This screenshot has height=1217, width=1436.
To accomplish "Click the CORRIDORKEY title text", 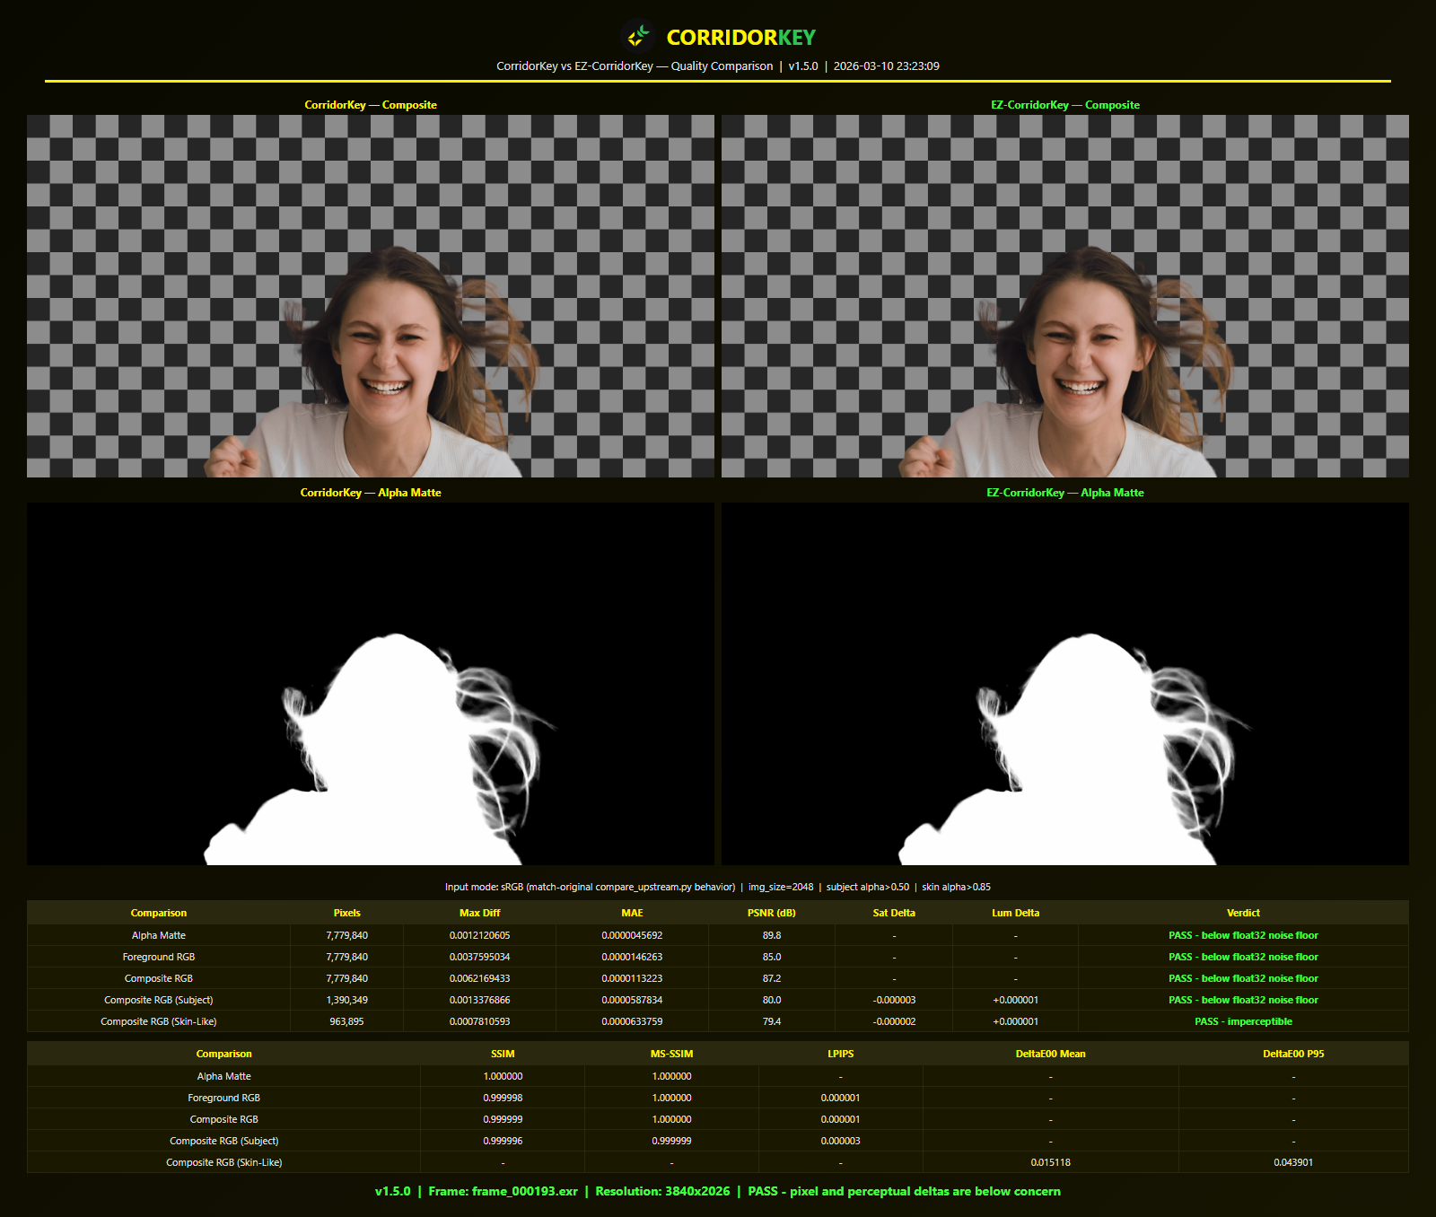I will click(740, 38).
